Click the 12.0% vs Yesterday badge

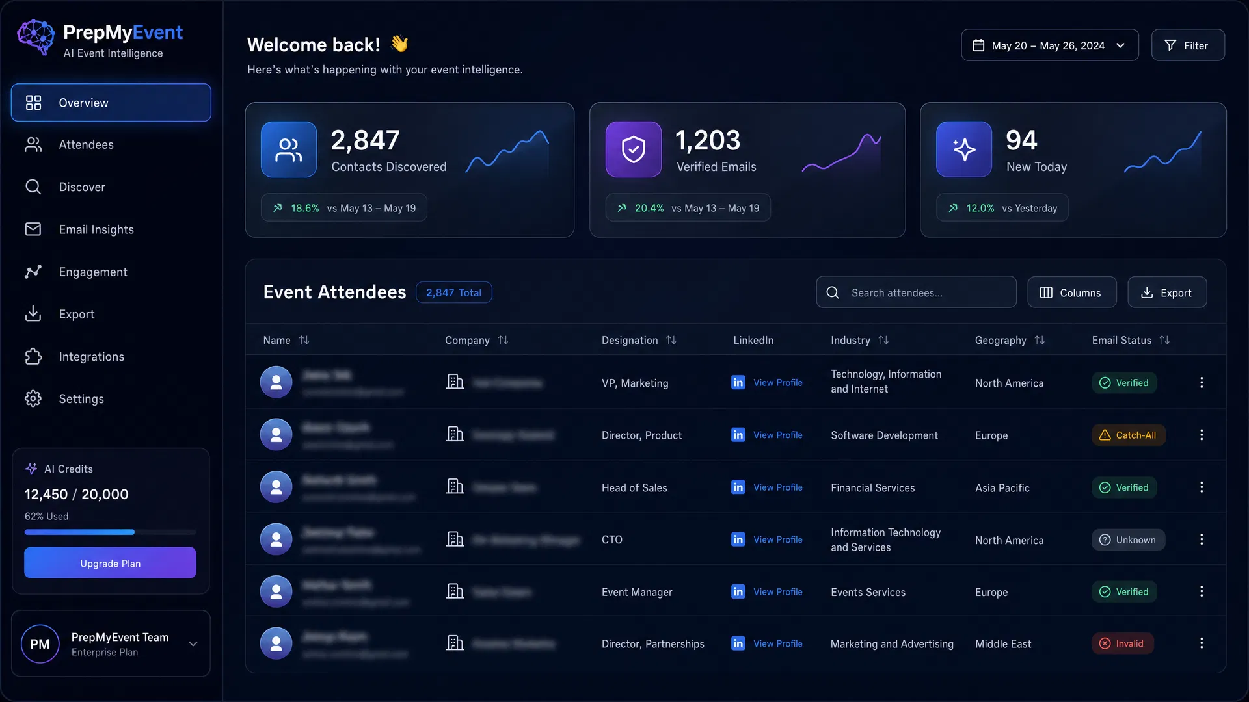(x=1002, y=208)
